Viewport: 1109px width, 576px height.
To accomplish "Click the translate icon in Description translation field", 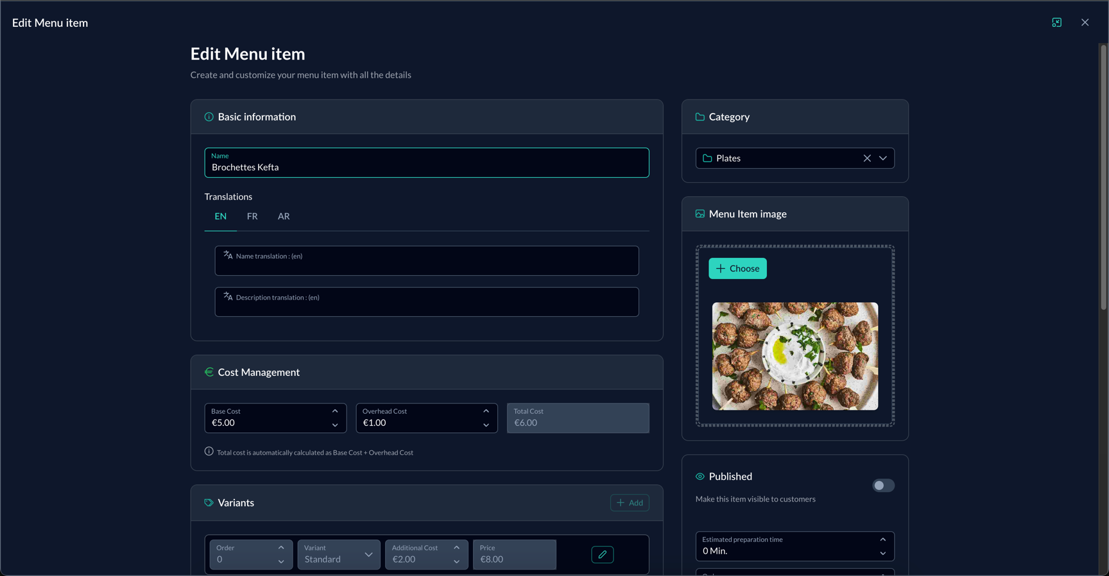I will point(228,296).
